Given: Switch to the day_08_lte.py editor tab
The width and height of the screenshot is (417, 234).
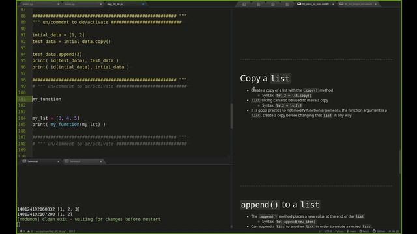Looking at the screenshot, I should [125, 5].
